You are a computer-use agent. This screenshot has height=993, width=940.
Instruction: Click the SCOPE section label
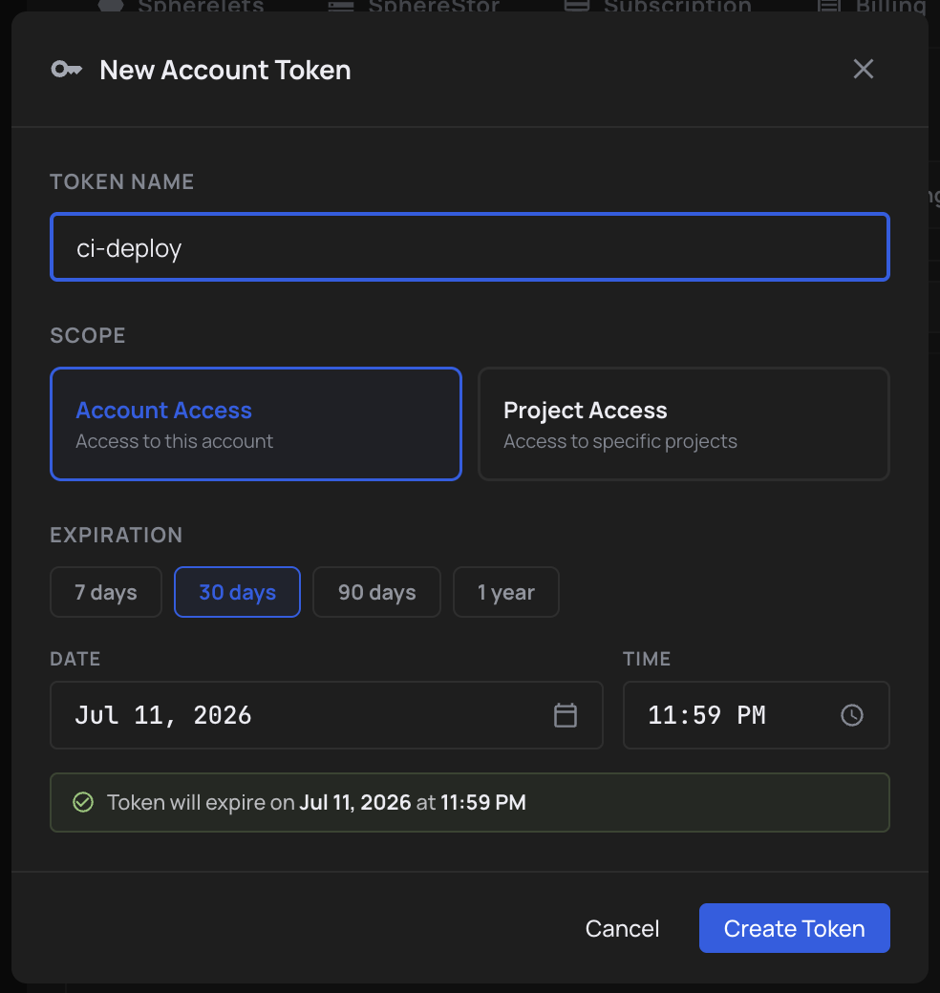click(x=88, y=335)
